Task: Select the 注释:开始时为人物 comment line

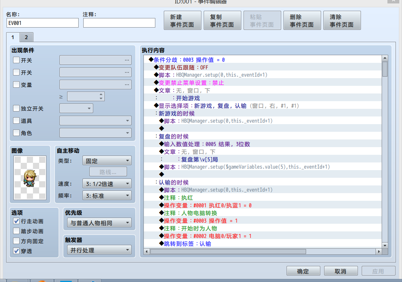Action: pos(263,228)
